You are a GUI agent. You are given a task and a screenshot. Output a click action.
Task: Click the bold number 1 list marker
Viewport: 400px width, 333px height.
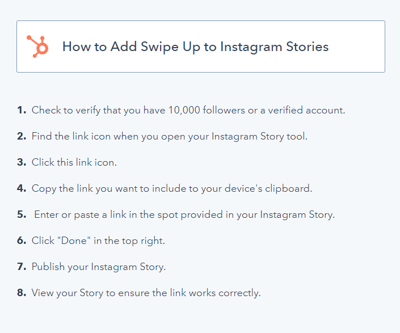[22, 110]
